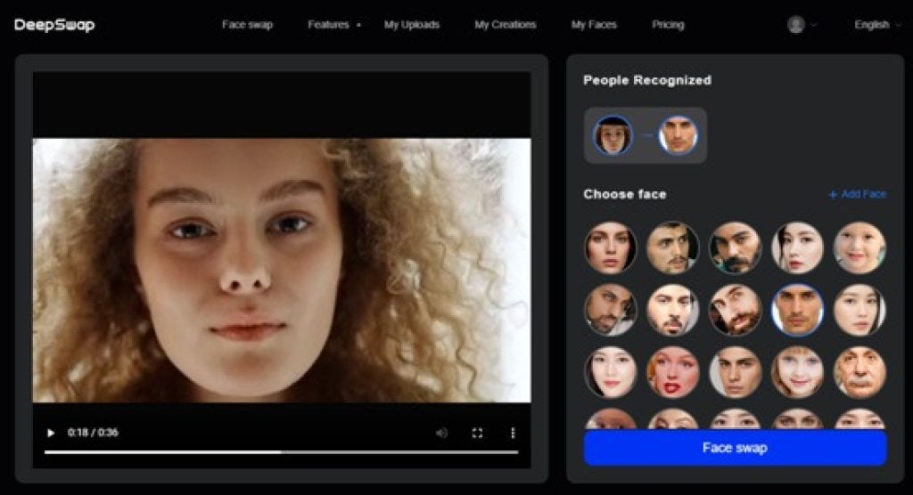Expand the account menu chevron beside avatar
The image size is (913, 495).
tap(813, 25)
